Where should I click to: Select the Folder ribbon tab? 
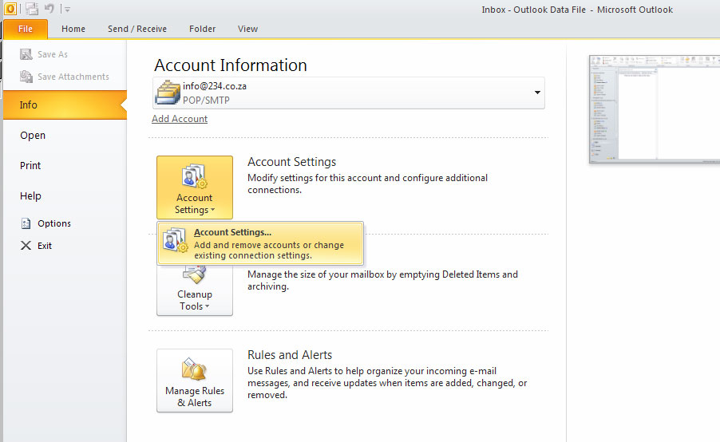tap(203, 29)
